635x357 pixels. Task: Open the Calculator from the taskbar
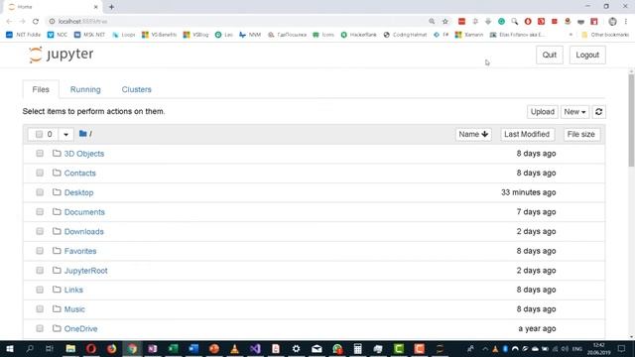coord(357,348)
